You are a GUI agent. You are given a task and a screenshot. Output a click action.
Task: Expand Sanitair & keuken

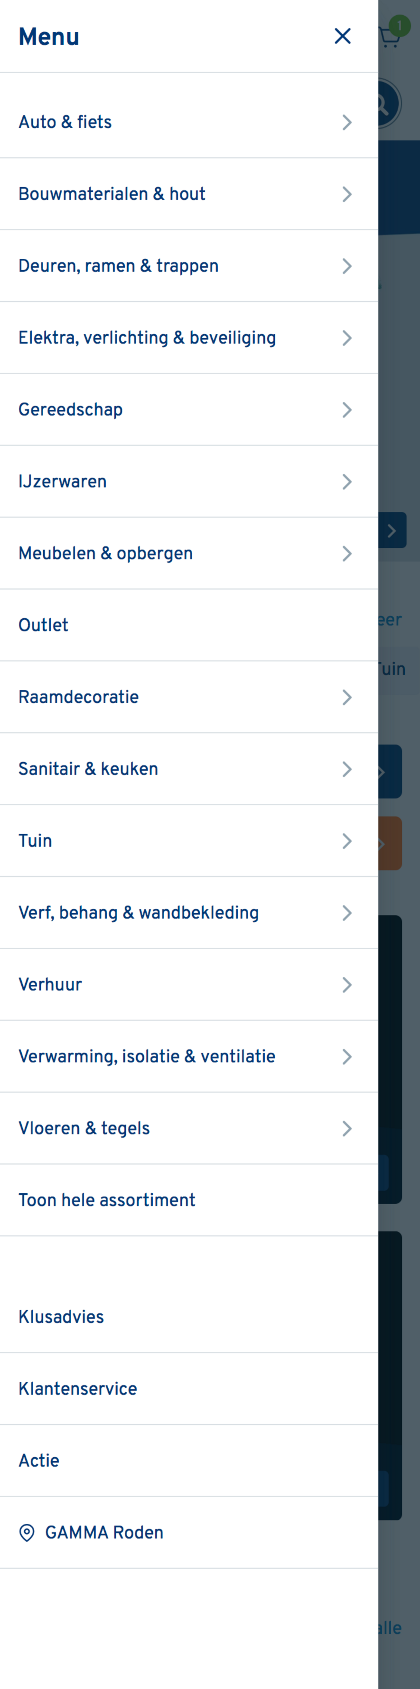[347, 769]
